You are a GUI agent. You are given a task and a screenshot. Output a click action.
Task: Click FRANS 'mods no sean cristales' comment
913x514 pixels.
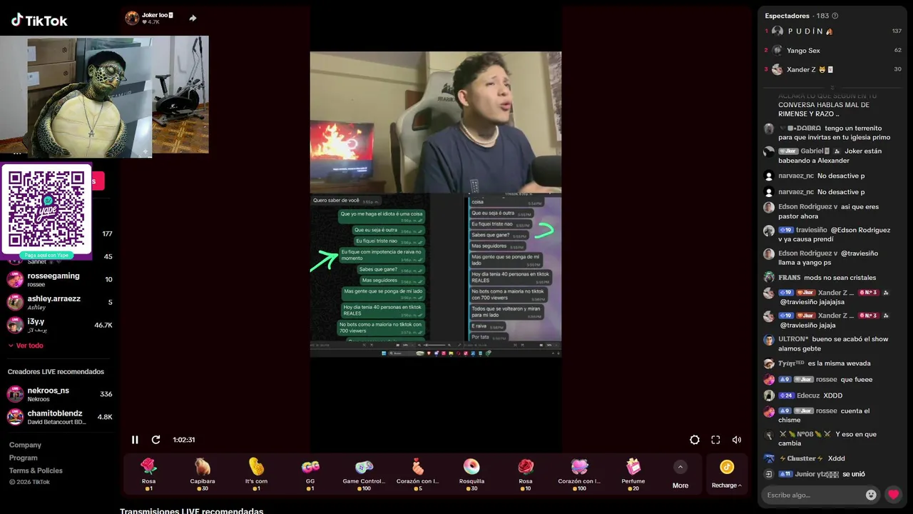(x=820, y=278)
